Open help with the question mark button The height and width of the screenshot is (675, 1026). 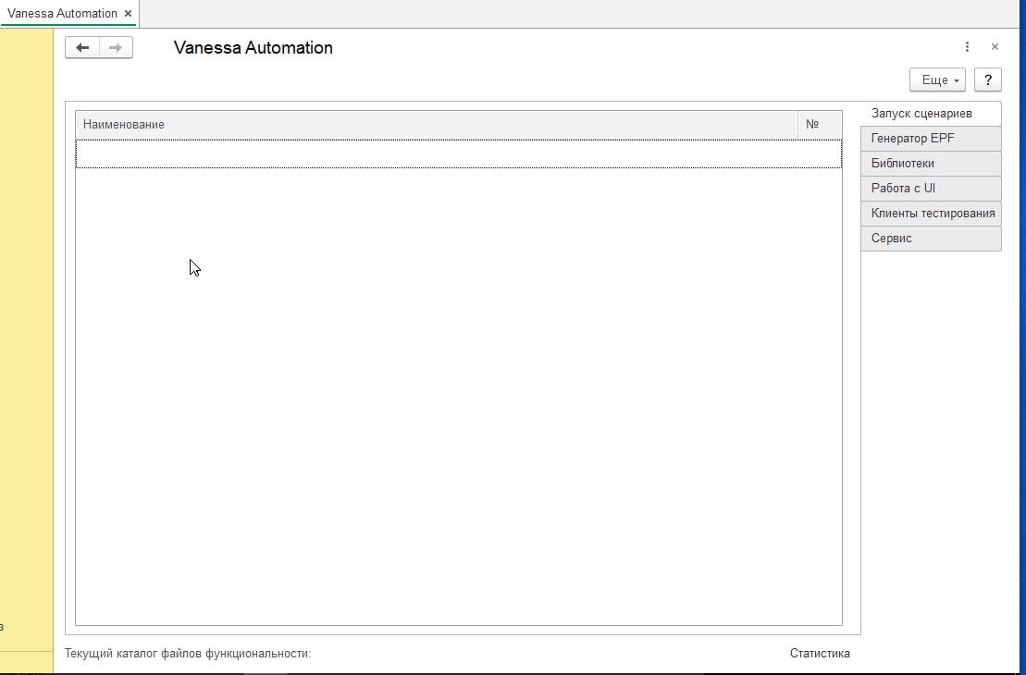987,80
